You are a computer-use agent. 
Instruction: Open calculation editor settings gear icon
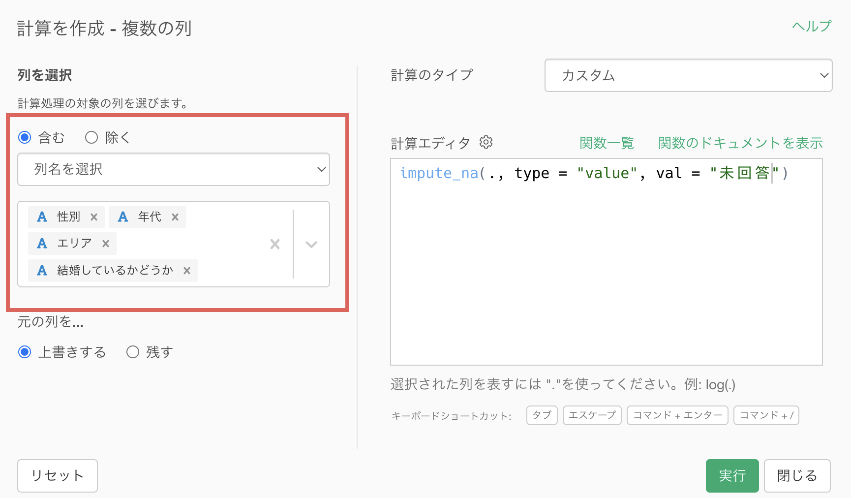pos(486,142)
